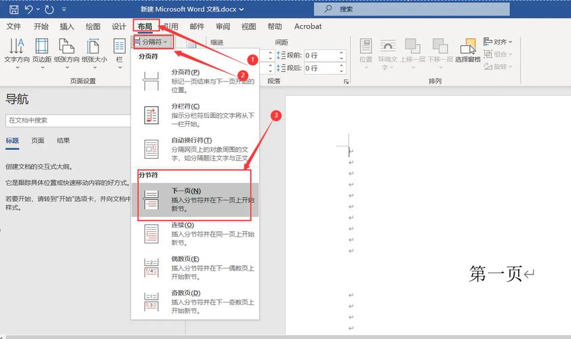The image size is (571, 339).
Task: Open 页边距 margins tool
Action: coord(42,53)
